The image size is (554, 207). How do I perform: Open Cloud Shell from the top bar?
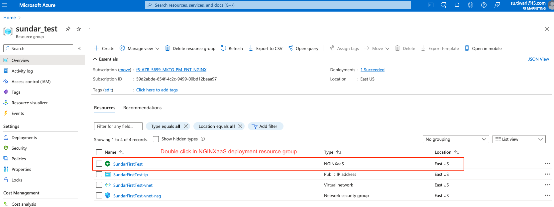431,5
